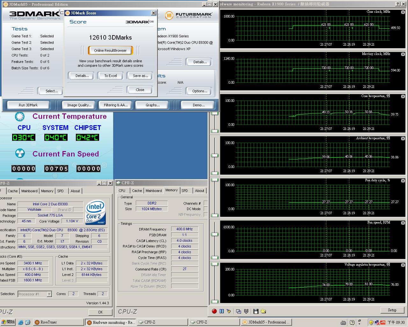Click the Intel Core 2 Duo logo in CPU-Z
This screenshot has height=327, width=408.
[x=95, y=213]
